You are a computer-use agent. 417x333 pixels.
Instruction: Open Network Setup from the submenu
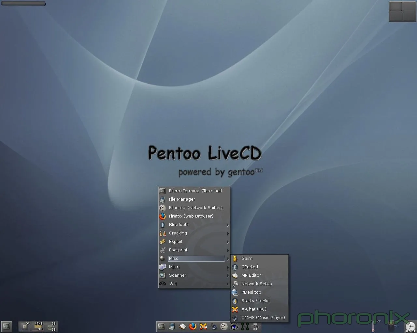[260, 284]
